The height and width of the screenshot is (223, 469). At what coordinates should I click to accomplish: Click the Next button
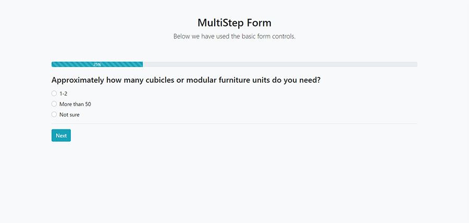coord(61,136)
